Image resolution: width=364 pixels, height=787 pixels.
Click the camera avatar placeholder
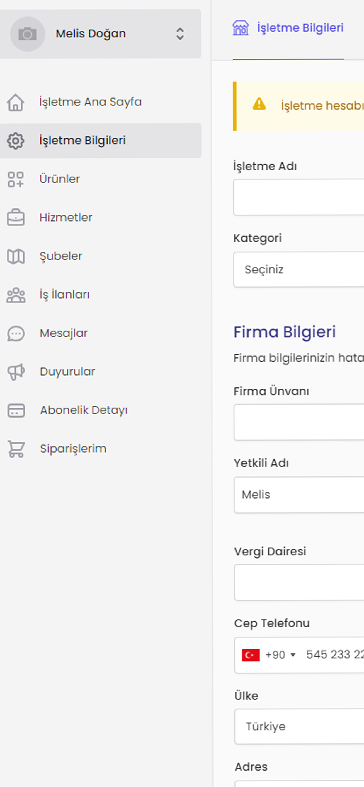pos(28,34)
